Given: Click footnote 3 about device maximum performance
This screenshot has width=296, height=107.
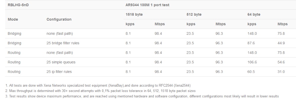Looking at the screenshot, I should (142, 96).
